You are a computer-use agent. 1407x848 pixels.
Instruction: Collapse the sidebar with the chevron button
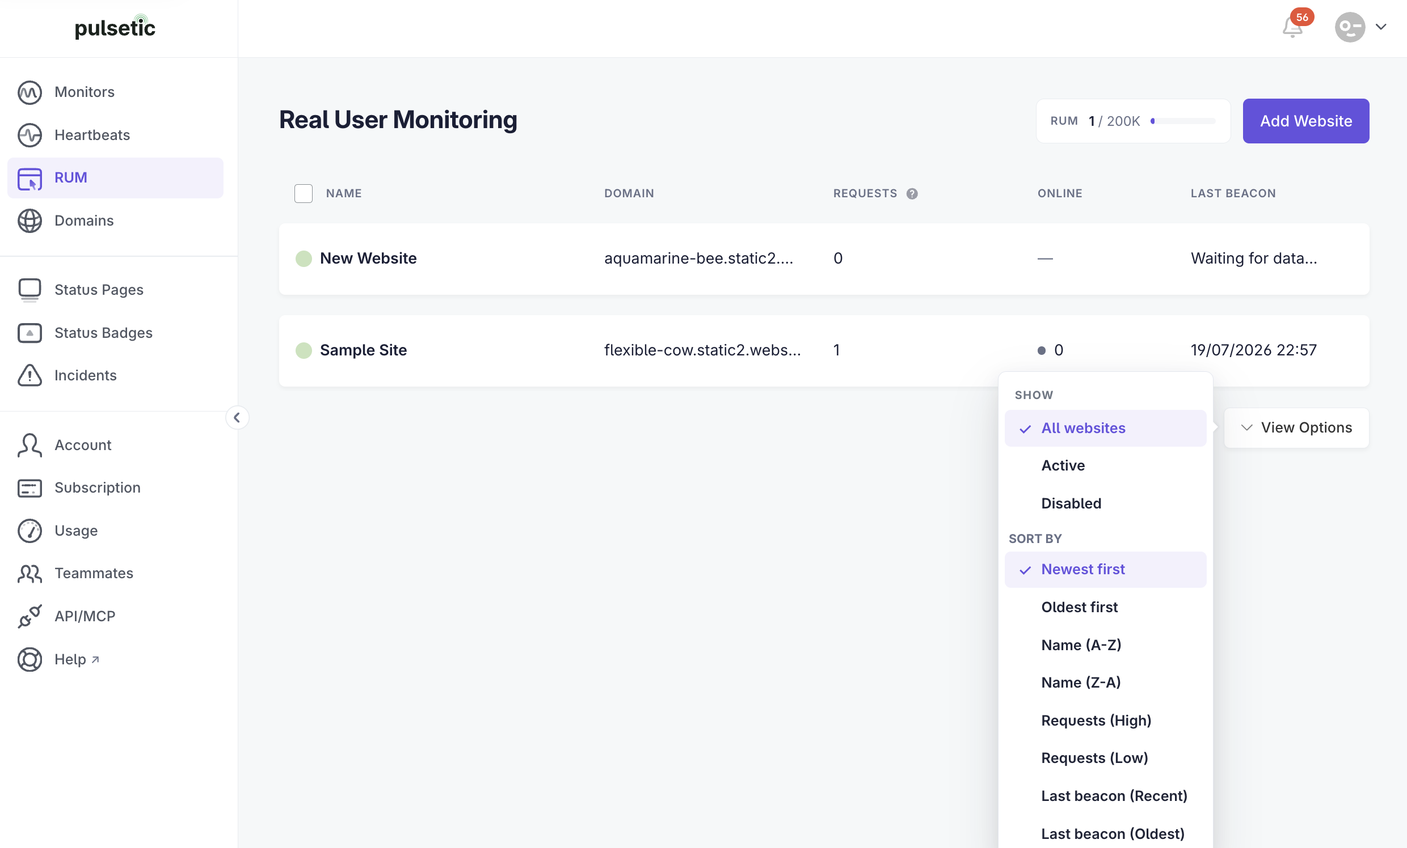point(237,418)
